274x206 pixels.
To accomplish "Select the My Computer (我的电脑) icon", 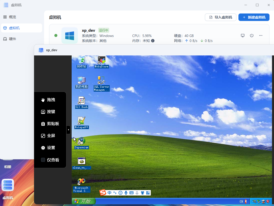I will (82, 82).
